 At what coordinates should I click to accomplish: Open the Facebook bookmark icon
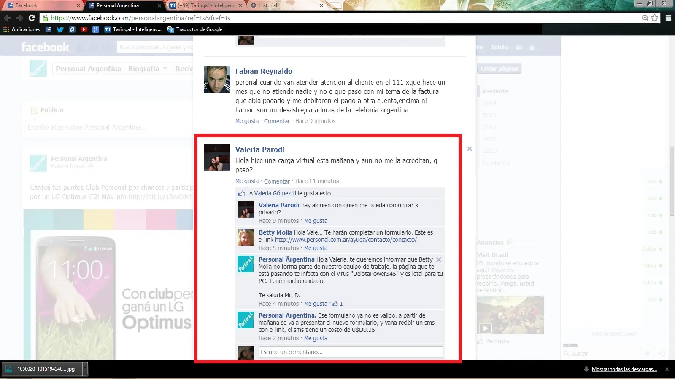tap(49, 29)
